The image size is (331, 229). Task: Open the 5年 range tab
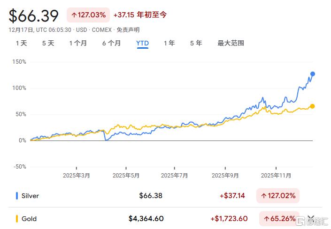tap(196, 43)
